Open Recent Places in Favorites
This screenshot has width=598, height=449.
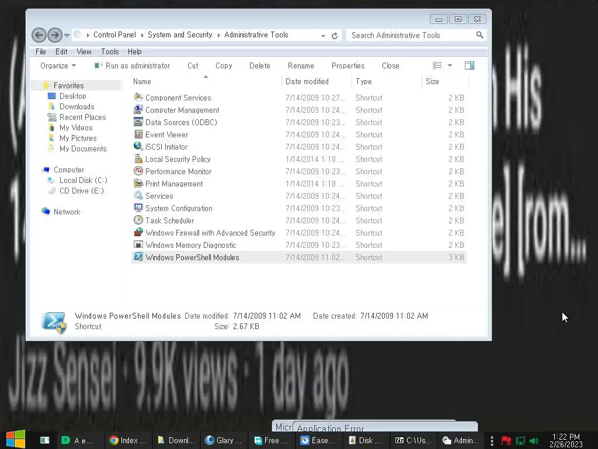(x=82, y=117)
